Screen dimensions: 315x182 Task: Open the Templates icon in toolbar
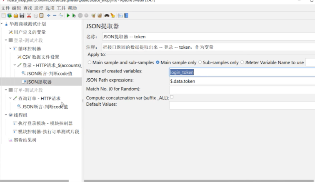tap(10, 15)
